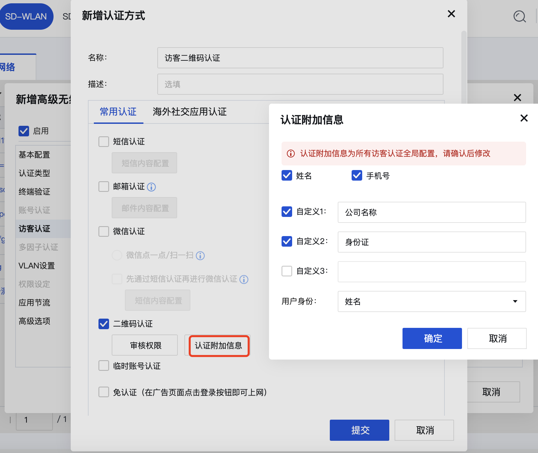The height and width of the screenshot is (453, 538).
Task: Close the 新增认证方式 dialog
Action: [x=451, y=14]
